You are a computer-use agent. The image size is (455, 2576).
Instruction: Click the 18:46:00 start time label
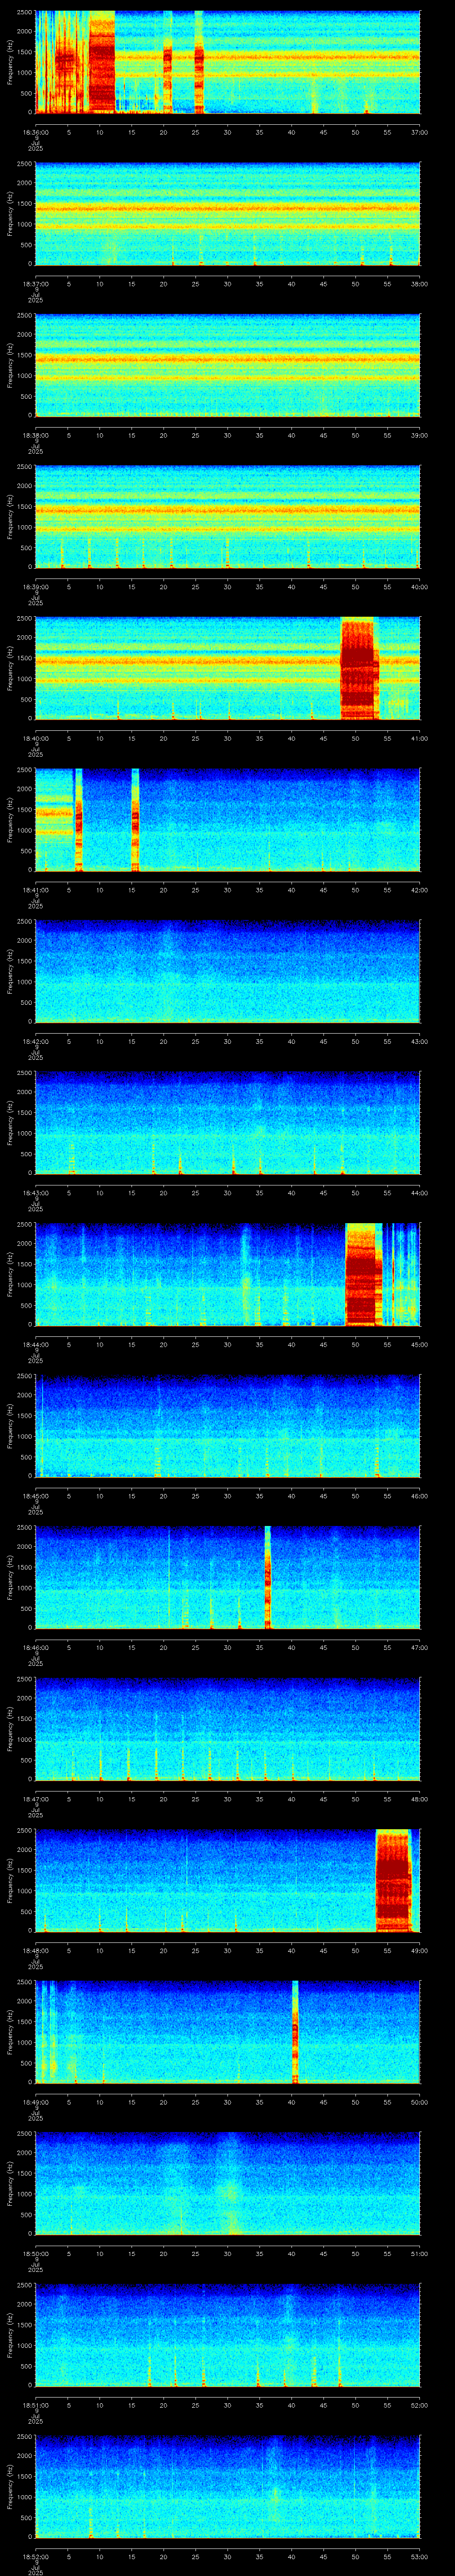click(x=35, y=1647)
